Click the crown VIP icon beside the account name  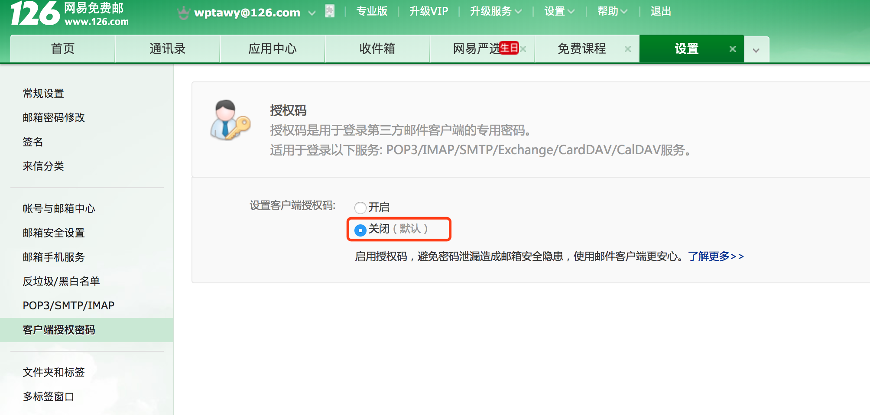pyautogui.click(x=184, y=12)
